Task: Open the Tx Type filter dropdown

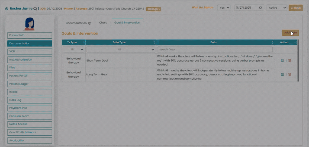Action: coord(73,49)
